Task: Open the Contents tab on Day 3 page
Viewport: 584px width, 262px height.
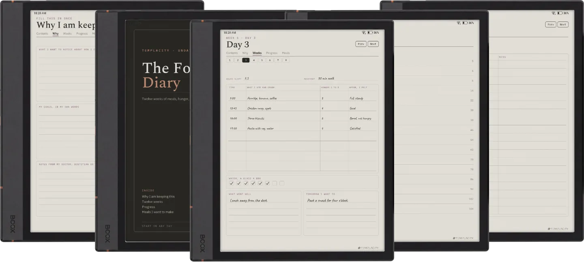Action: pos(232,53)
